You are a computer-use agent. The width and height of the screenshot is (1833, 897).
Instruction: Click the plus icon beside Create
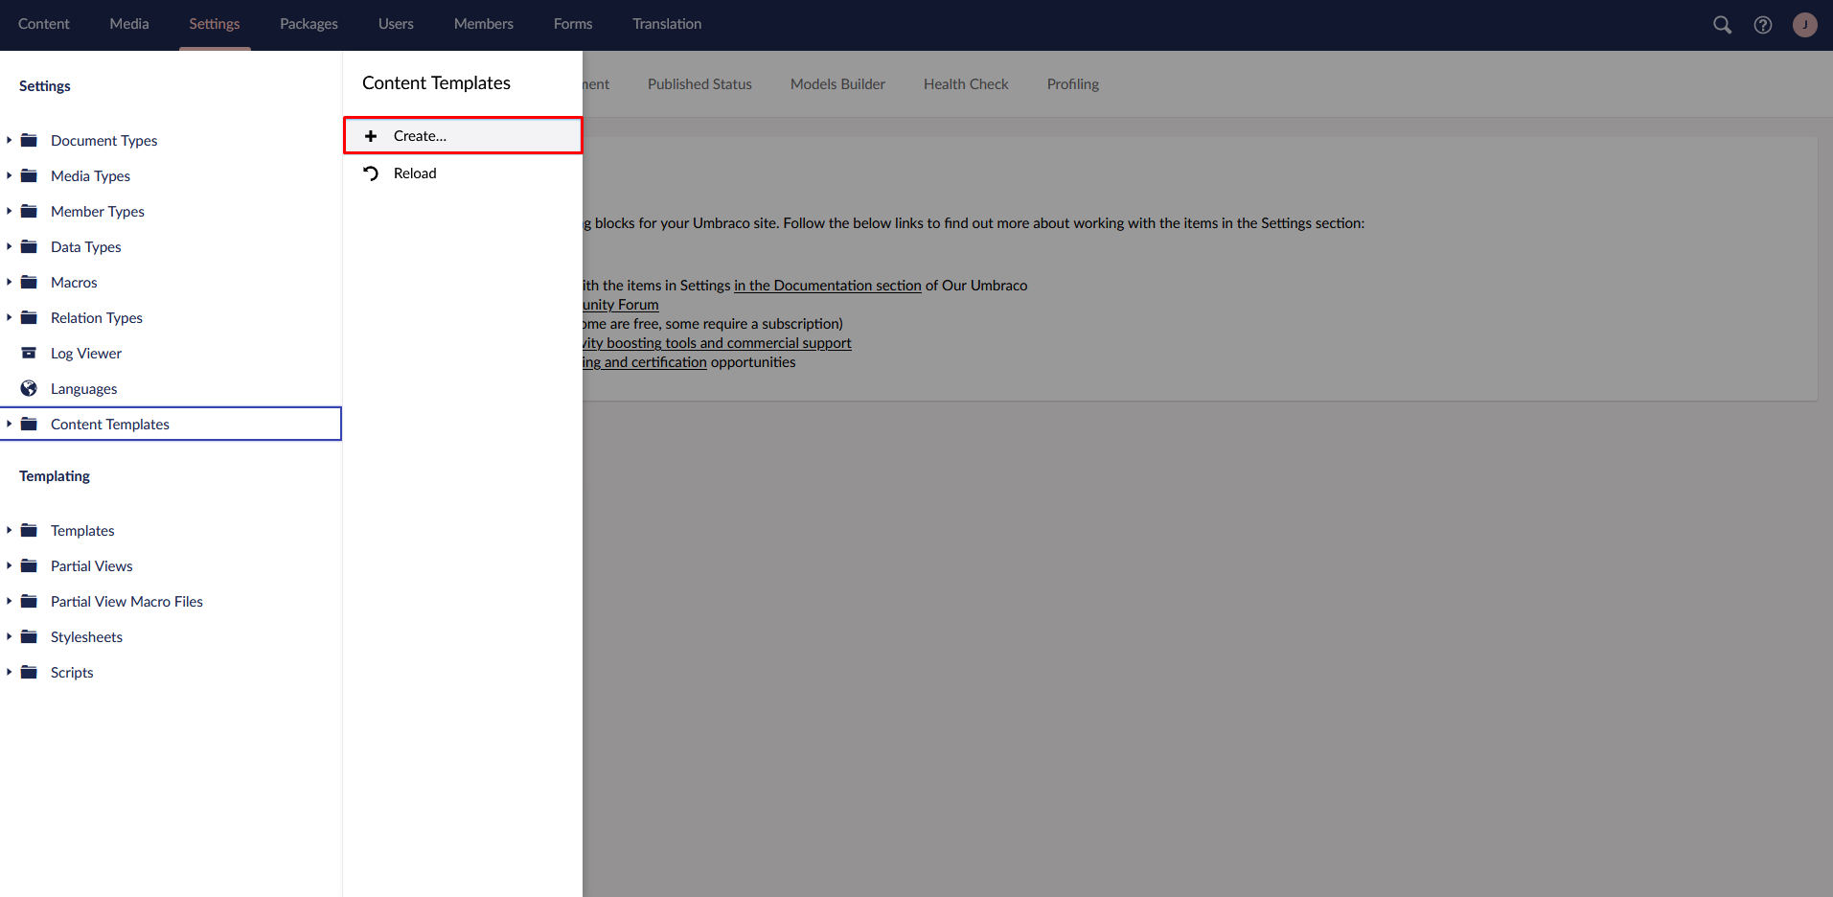371,136
